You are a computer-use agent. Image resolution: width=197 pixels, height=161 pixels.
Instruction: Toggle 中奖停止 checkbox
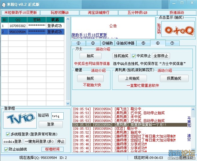pyautogui.click(x=134, y=56)
